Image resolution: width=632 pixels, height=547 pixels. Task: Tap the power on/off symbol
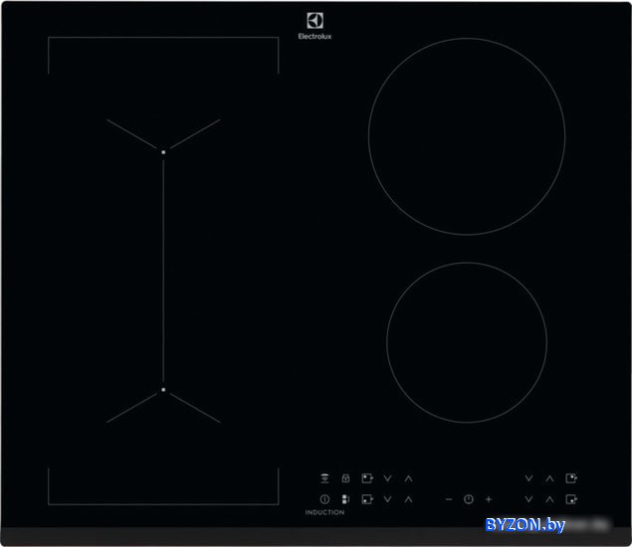pos(324,499)
